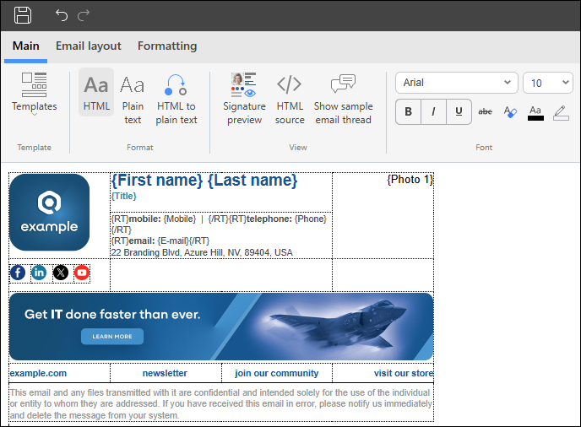Screen dimensions: 581x427
Task: Open the Email layout tab
Action: (88, 46)
